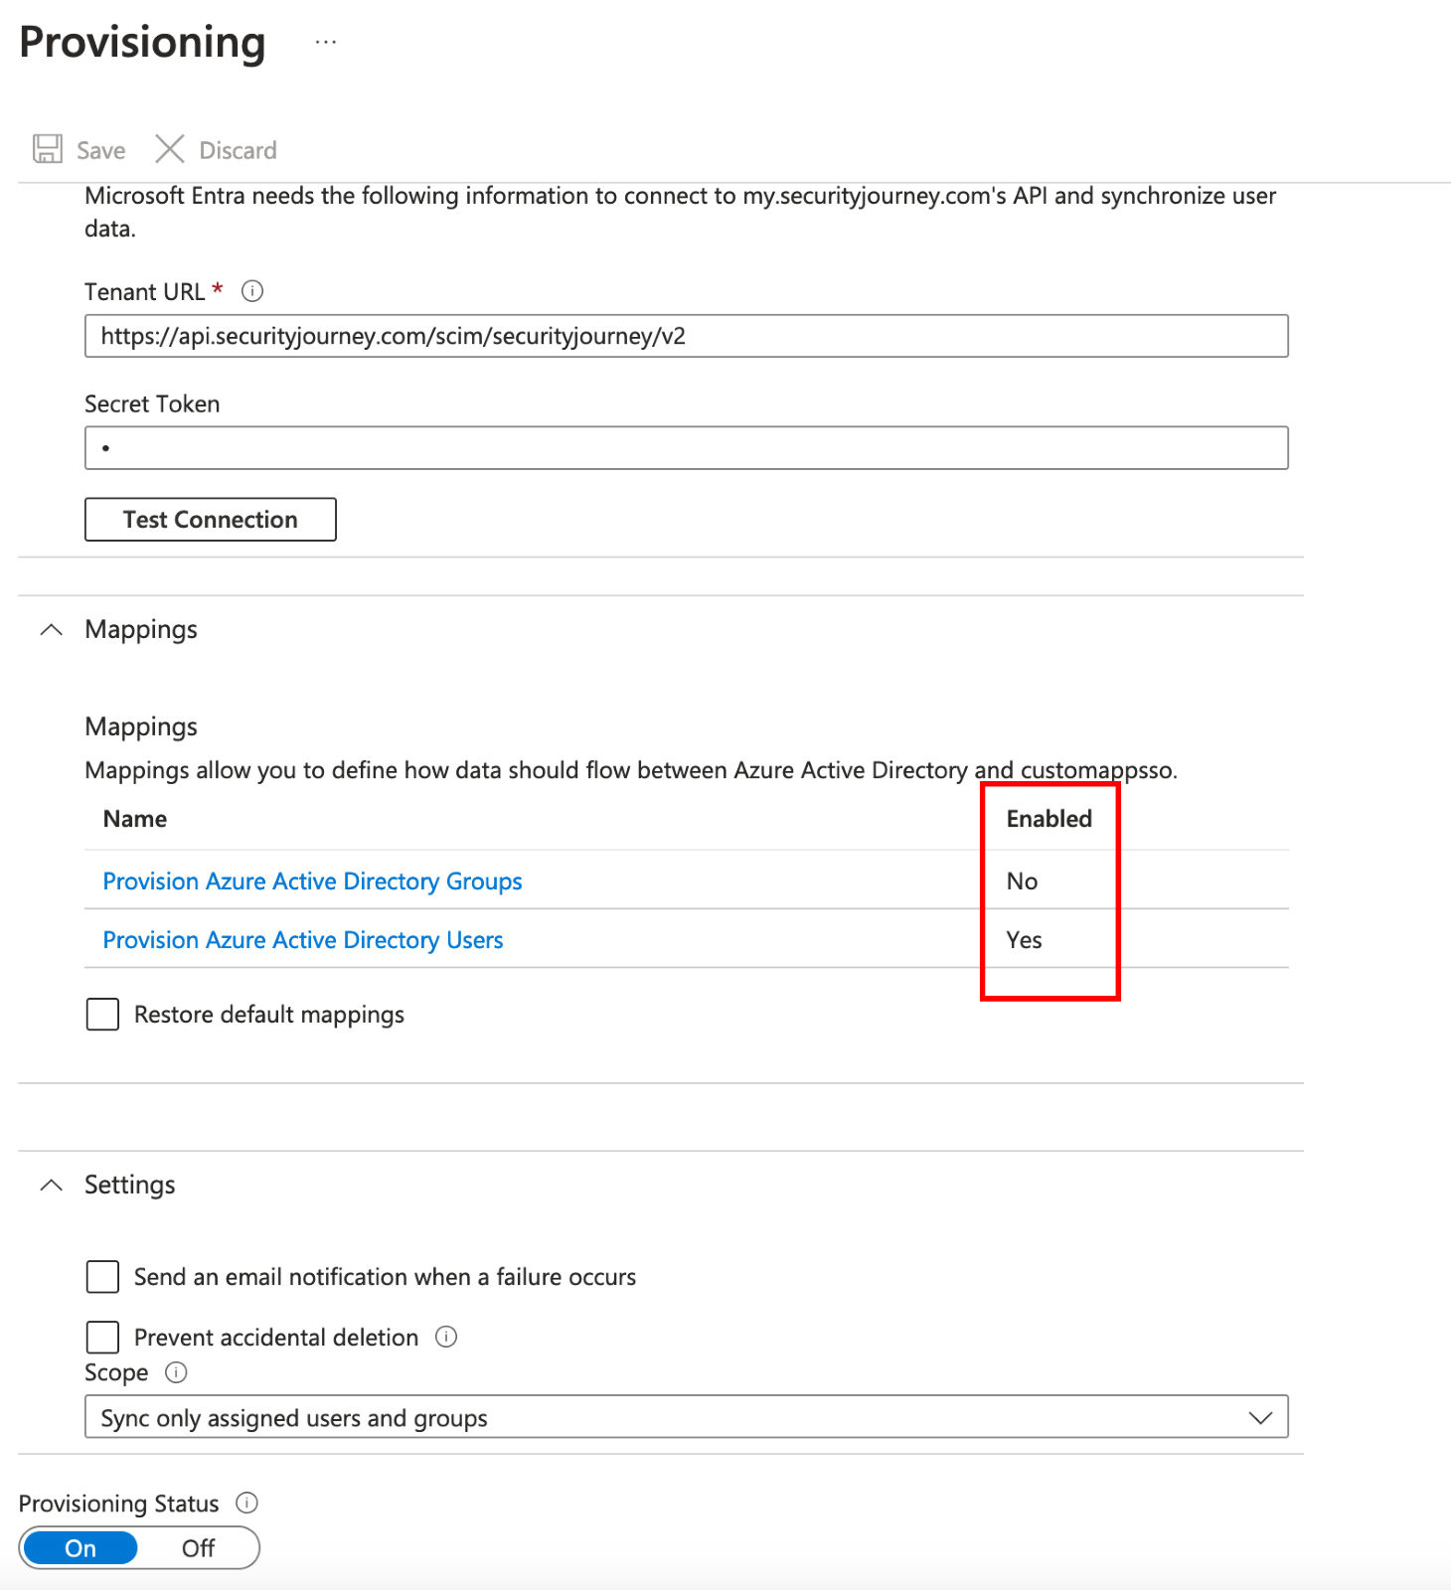The width and height of the screenshot is (1451, 1590).
Task: Set Provisioning Status to On
Action: (x=81, y=1548)
